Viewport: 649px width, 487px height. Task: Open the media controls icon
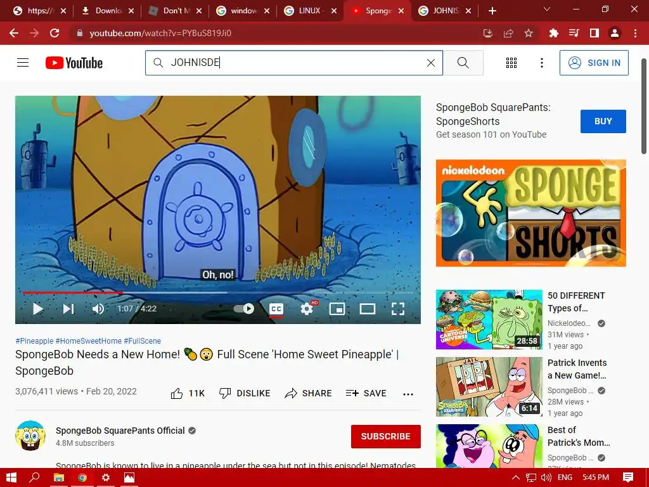click(574, 33)
